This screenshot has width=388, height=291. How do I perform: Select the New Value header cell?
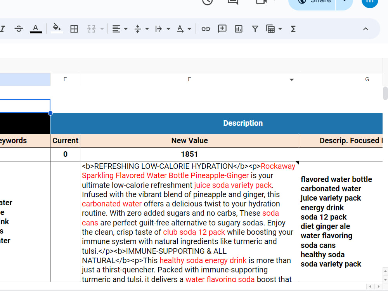pyautogui.click(x=189, y=140)
